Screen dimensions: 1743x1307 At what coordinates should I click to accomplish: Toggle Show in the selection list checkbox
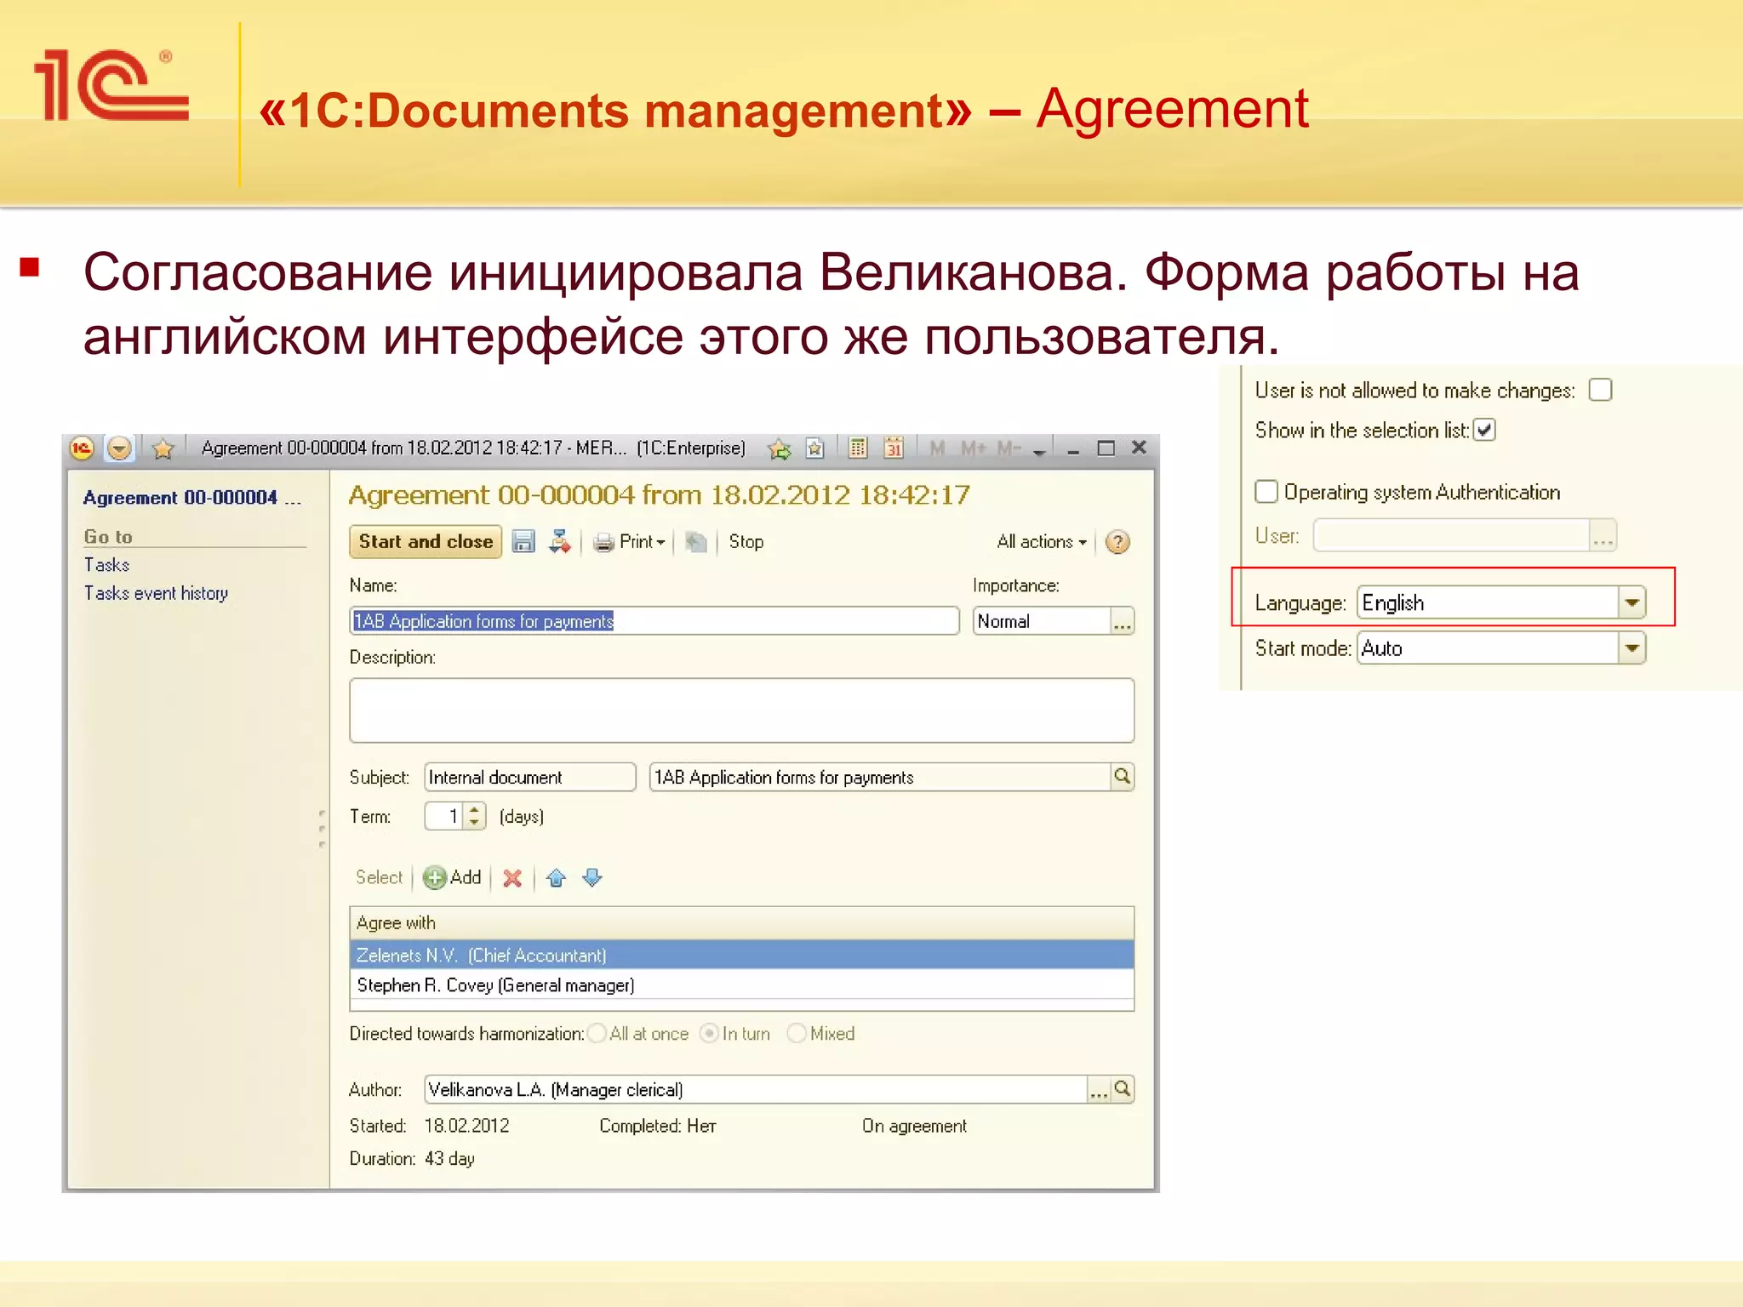click(1484, 430)
